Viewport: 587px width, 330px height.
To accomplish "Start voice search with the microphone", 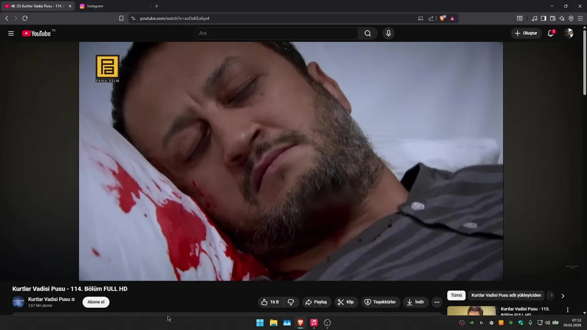I will coord(388,33).
